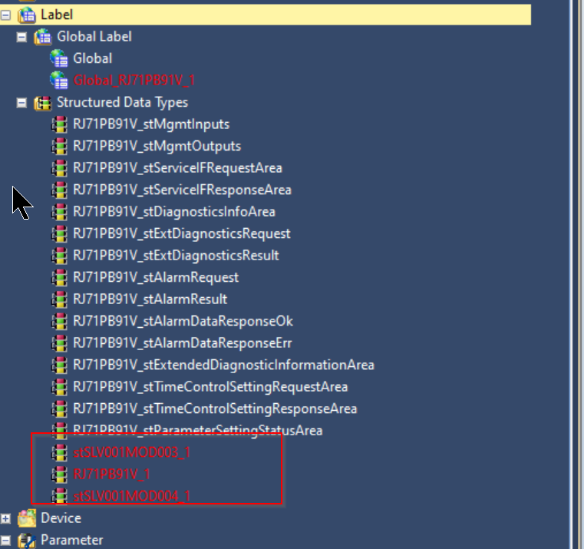The height and width of the screenshot is (549, 584).
Task: Click the stAlarmRequest structure icon
Action: coord(59,278)
